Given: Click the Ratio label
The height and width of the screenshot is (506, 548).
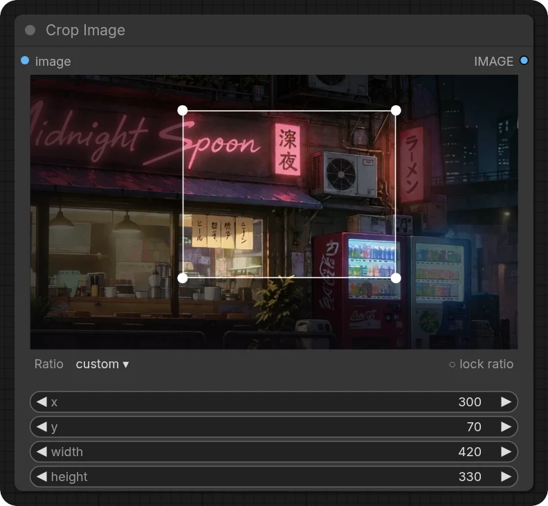Looking at the screenshot, I should pos(49,364).
